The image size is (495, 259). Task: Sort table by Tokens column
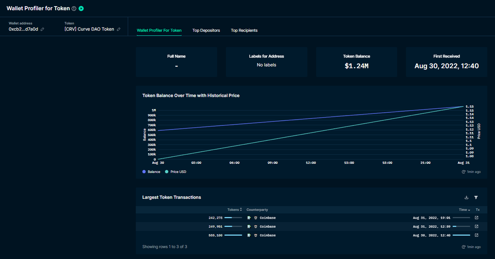(x=234, y=210)
